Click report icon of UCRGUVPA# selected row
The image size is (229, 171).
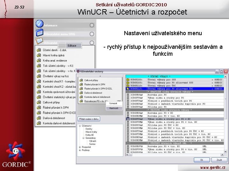click(128, 119)
